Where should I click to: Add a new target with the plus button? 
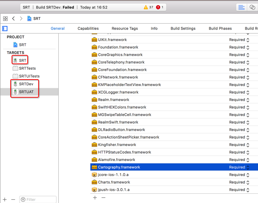pyautogui.click(x=5, y=200)
